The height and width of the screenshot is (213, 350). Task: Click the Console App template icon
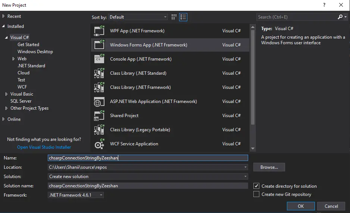tap(99, 59)
